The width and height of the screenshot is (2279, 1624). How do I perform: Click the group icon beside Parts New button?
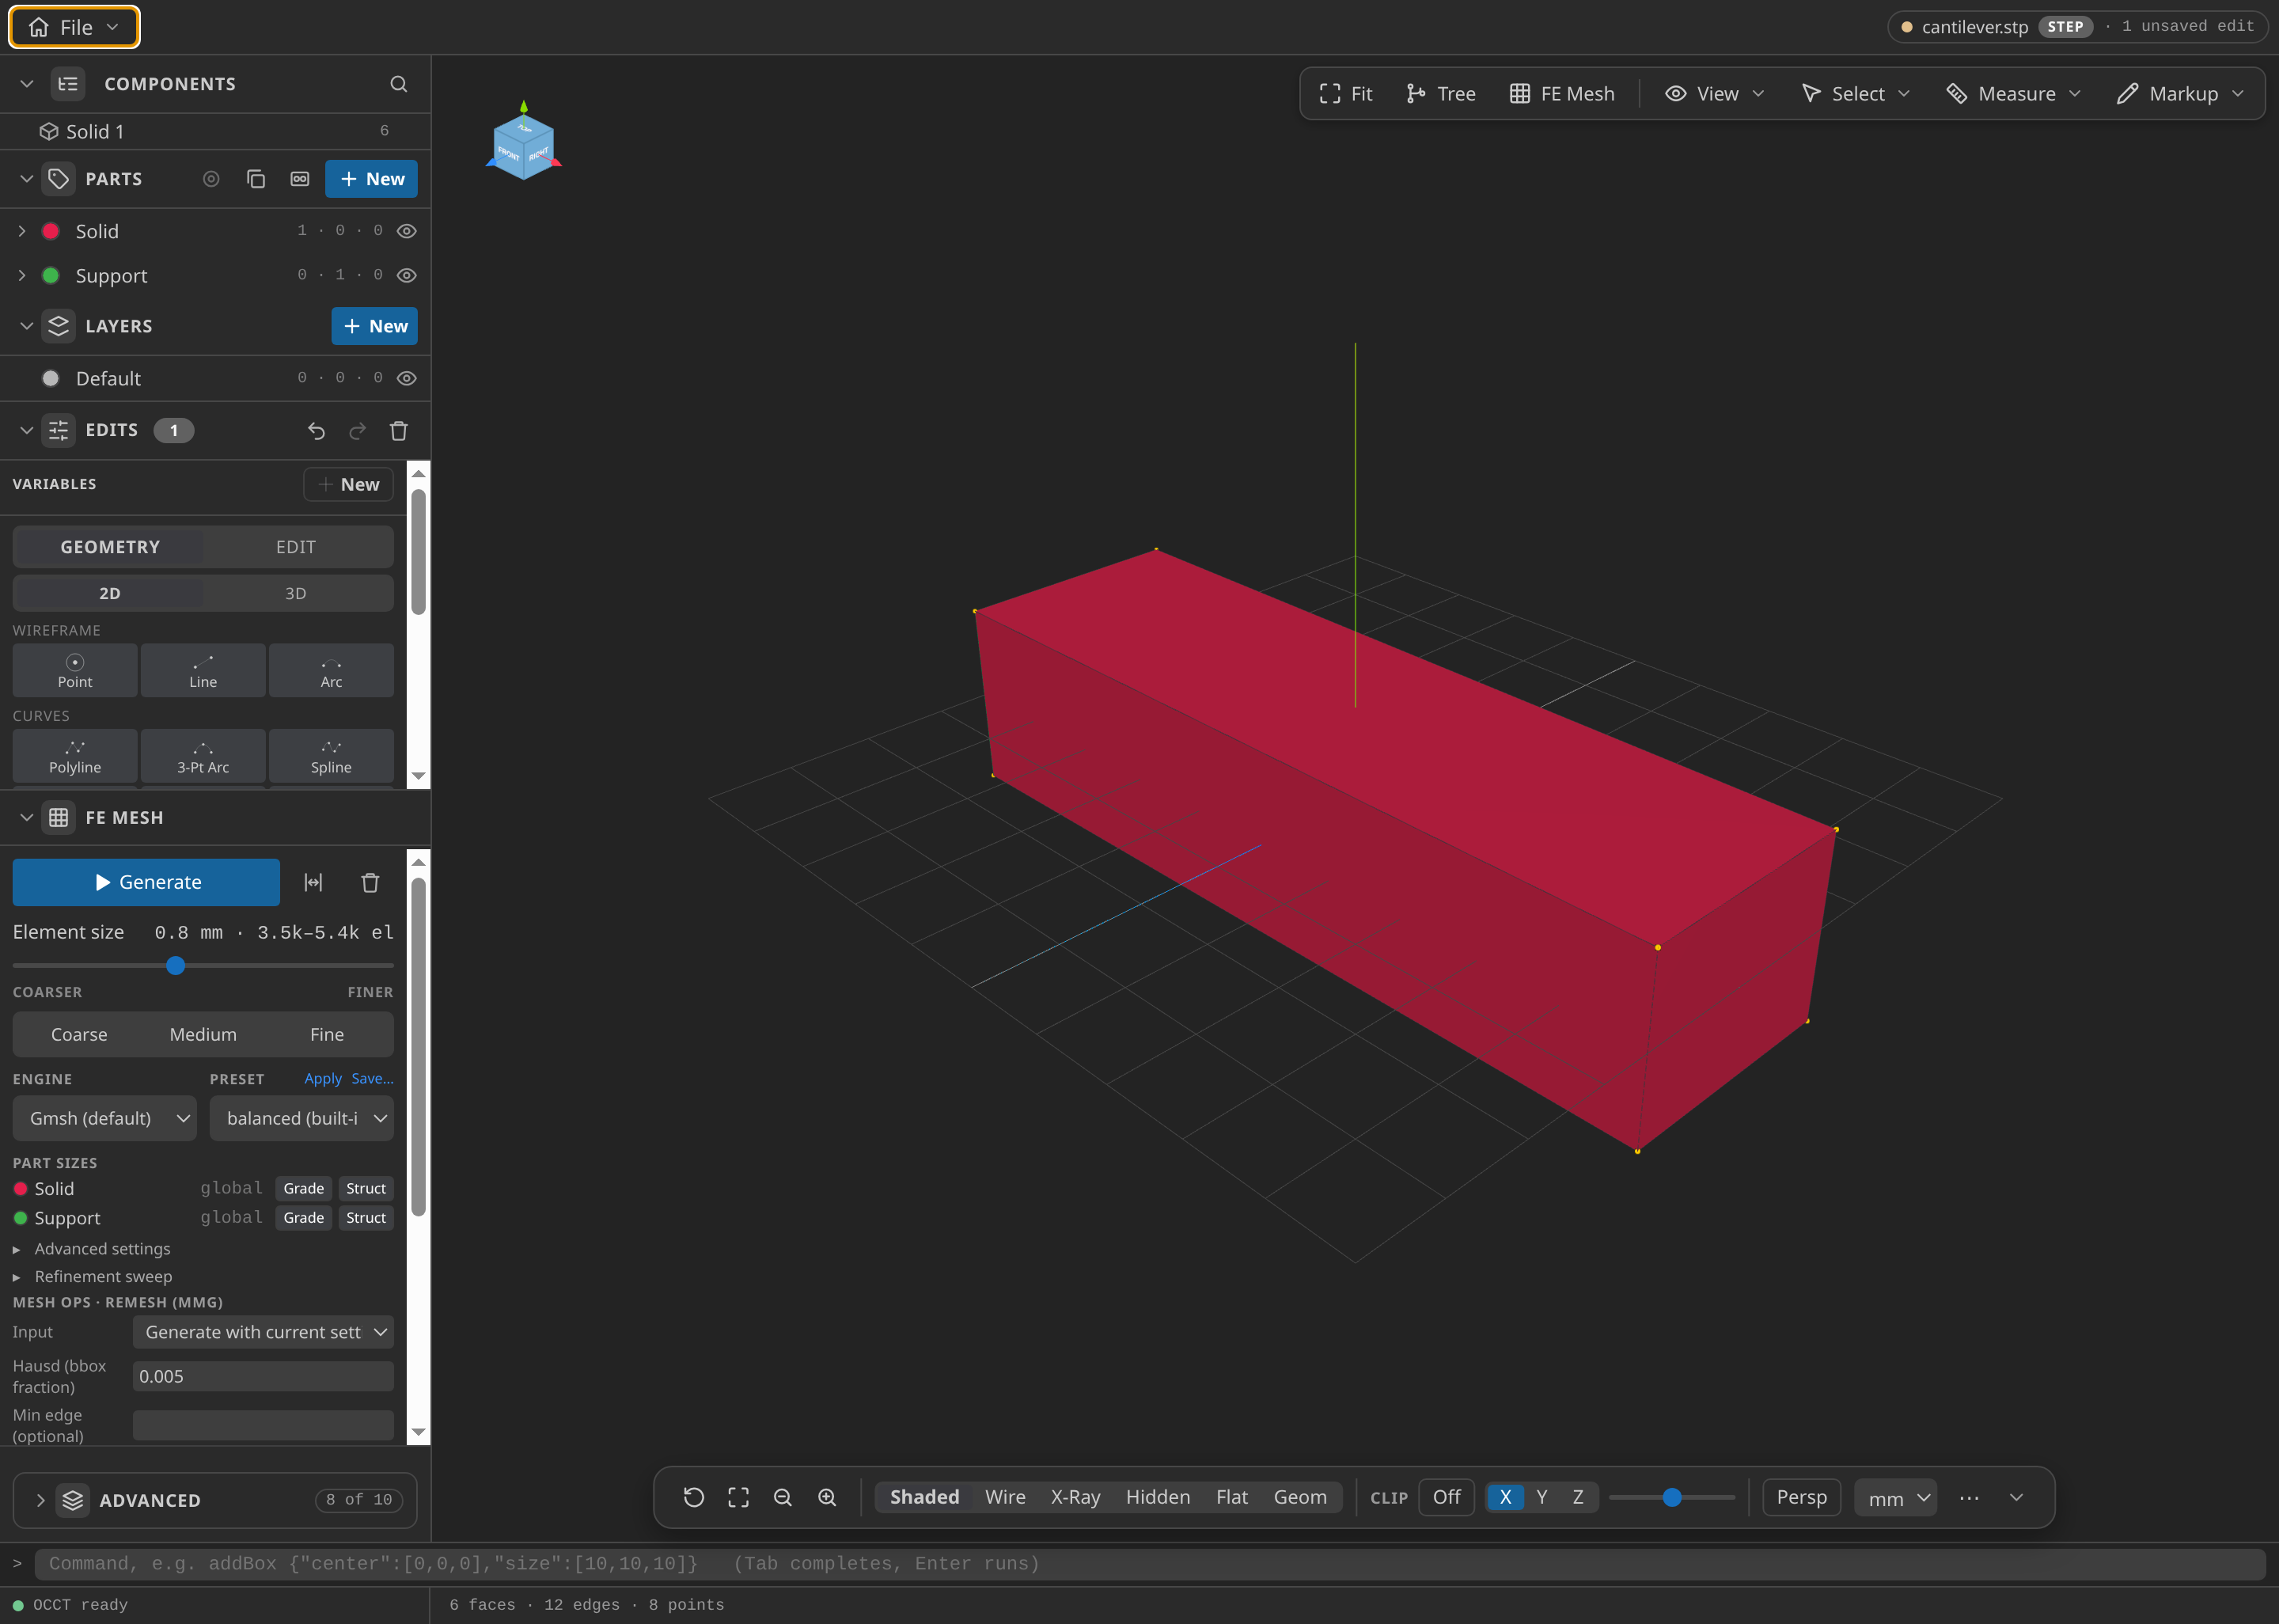click(x=300, y=179)
